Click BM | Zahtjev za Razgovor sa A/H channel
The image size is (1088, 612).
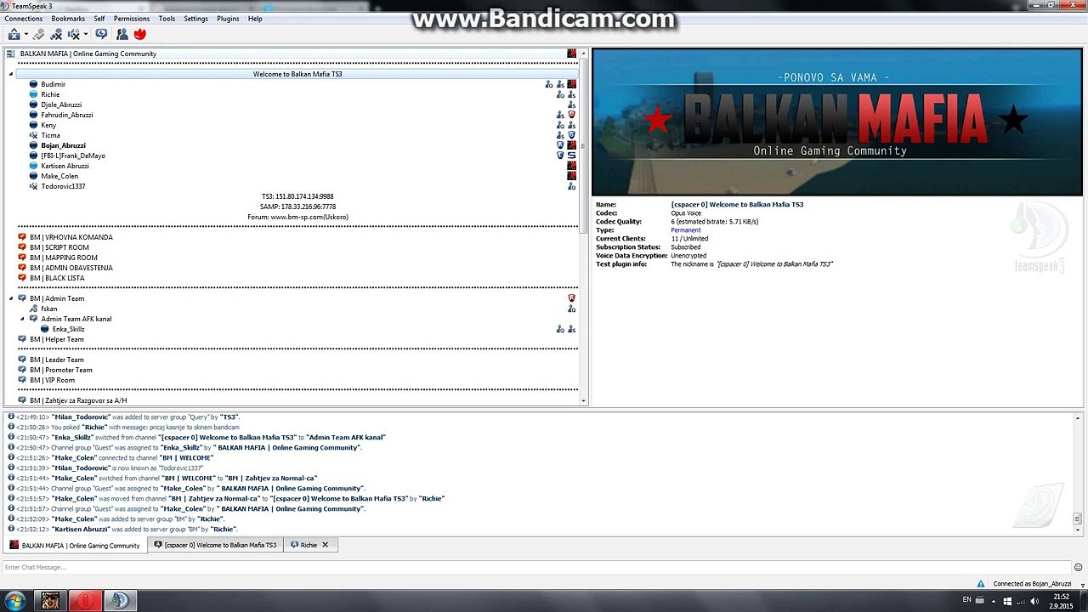(78, 400)
